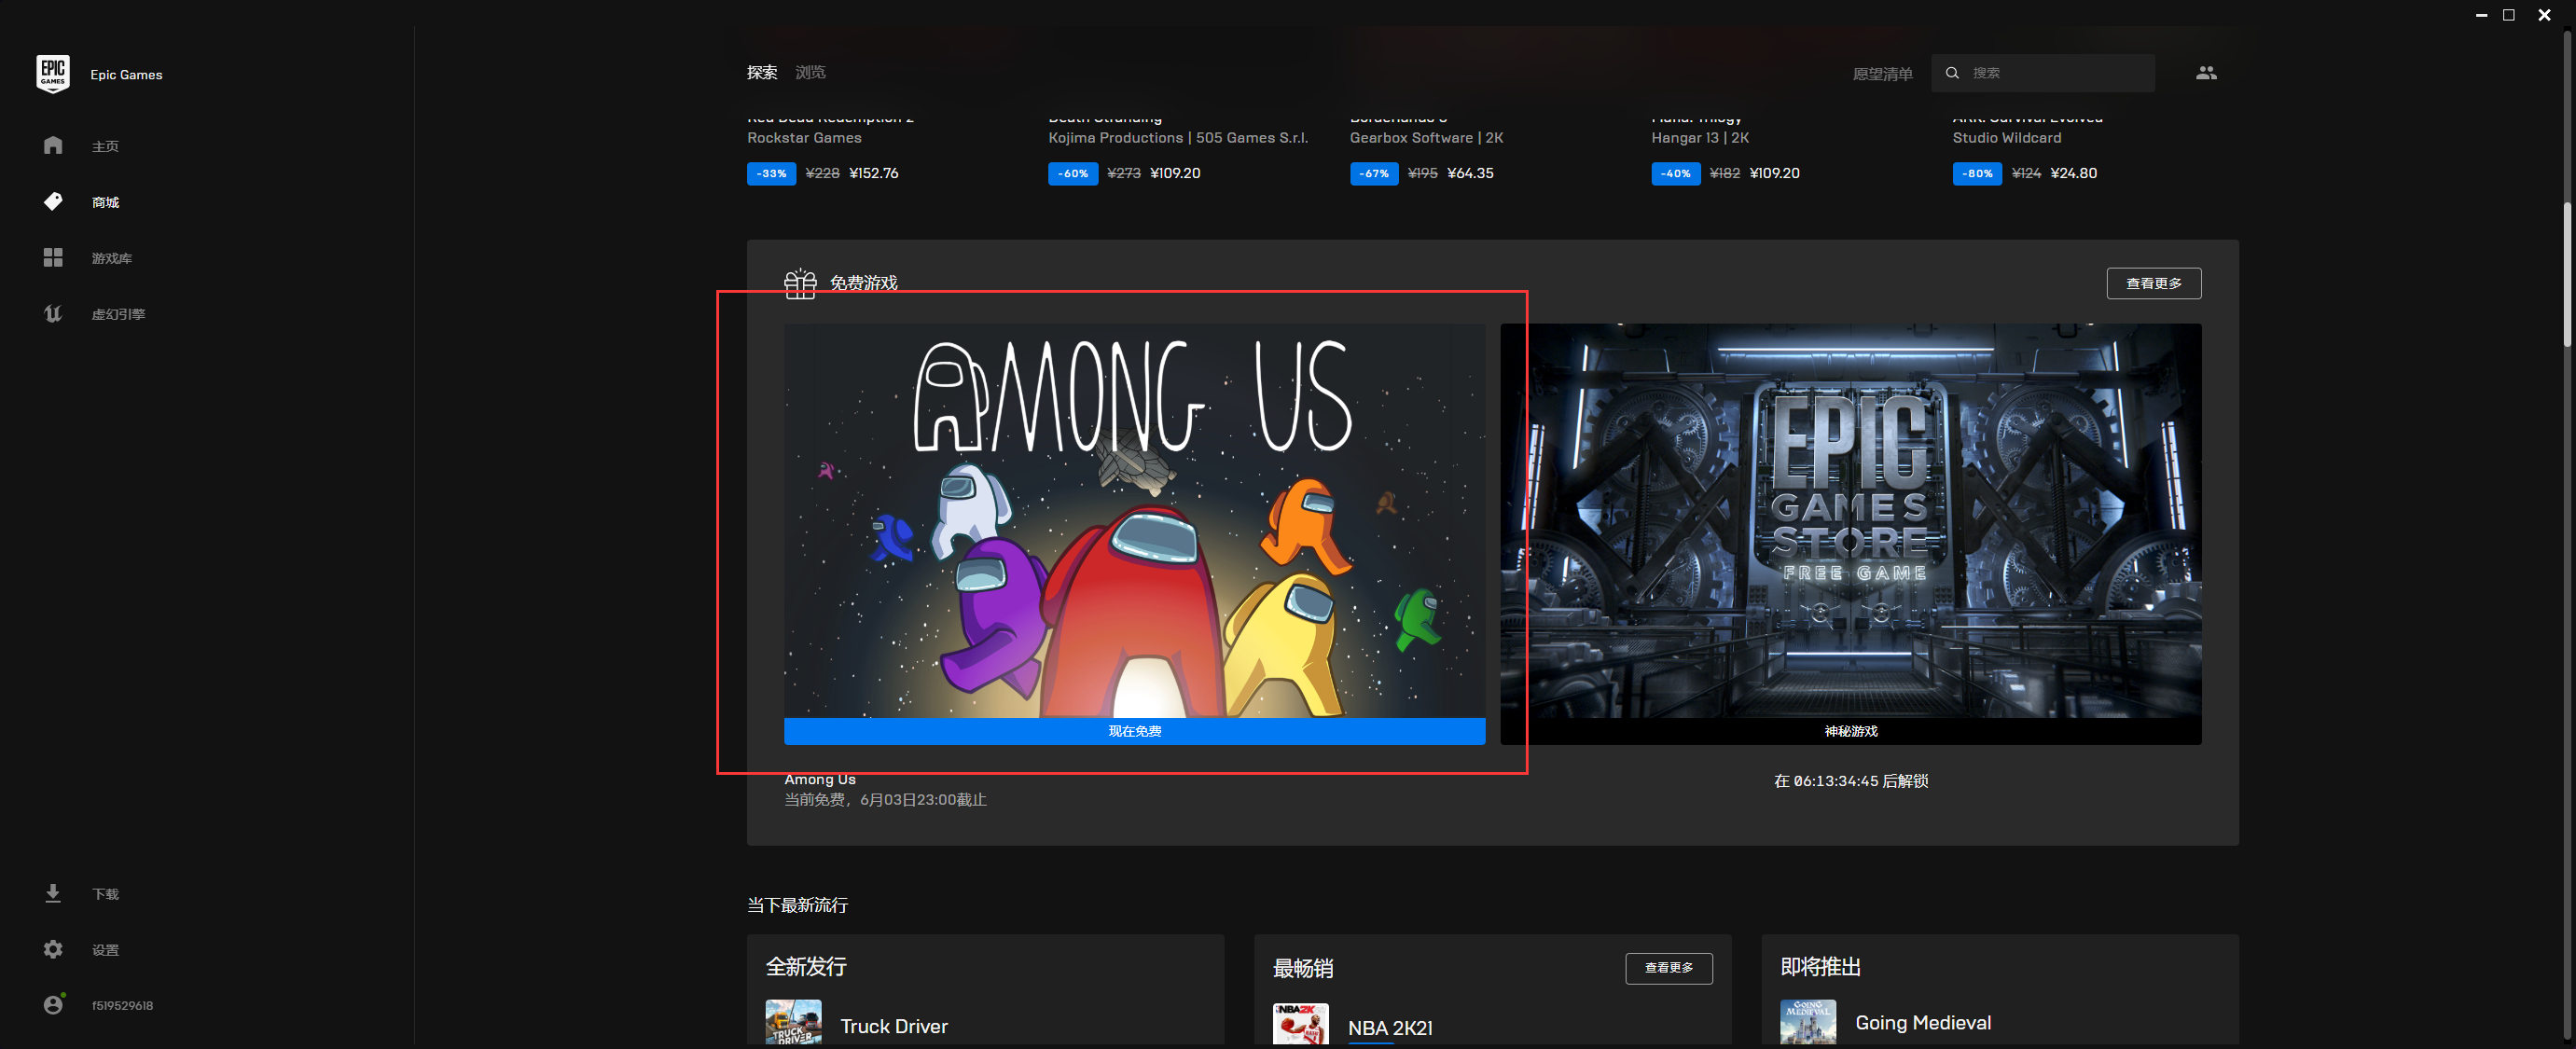The width and height of the screenshot is (2576, 1049).
Task: Click the 现在免费 blue banner
Action: pos(1134,731)
